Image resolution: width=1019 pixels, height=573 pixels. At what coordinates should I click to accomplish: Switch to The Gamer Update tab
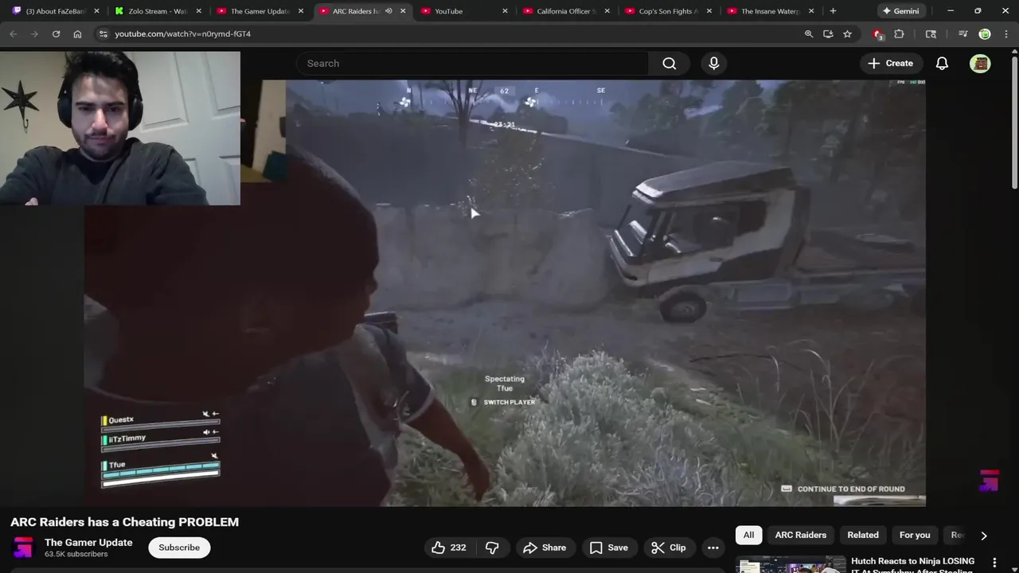(x=259, y=11)
